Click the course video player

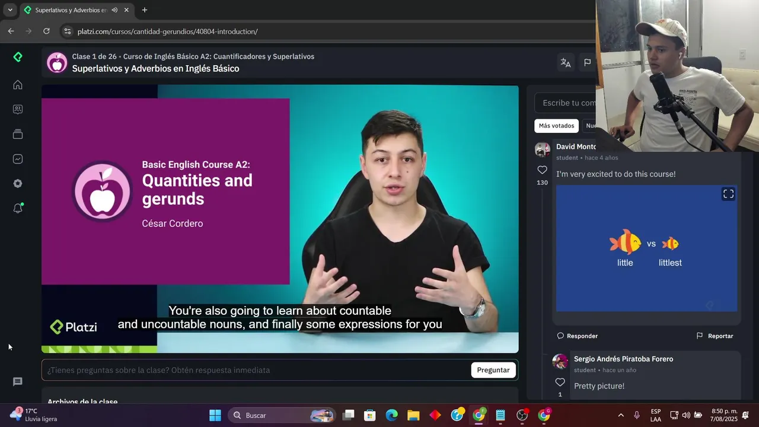[x=280, y=219]
